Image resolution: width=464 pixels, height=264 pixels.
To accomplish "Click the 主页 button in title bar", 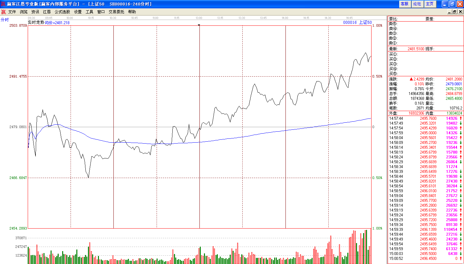I will coord(430,4).
